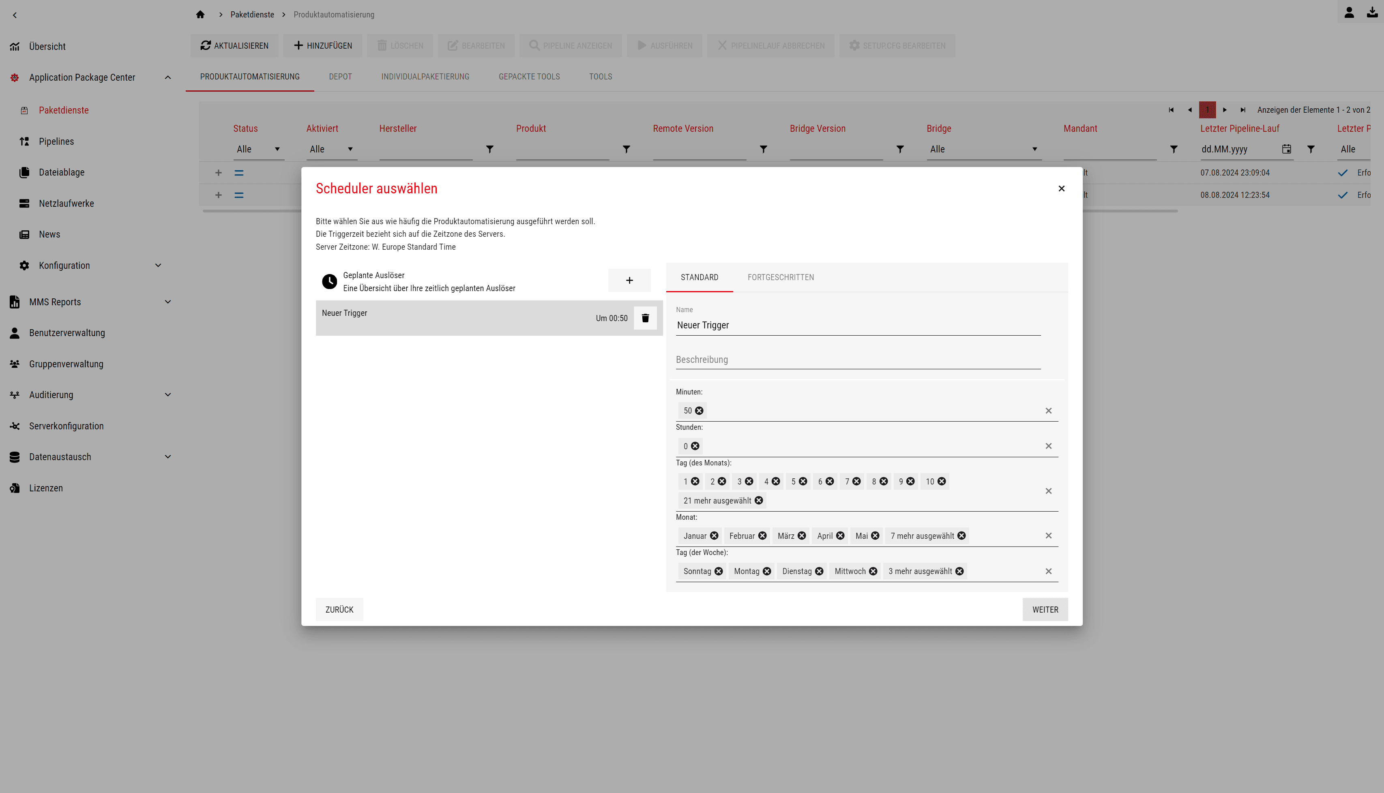The height and width of the screenshot is (793, 1384).
Task: Delete the Neuer Trigger entry with trash icon
Action: [x=645, y=318]
